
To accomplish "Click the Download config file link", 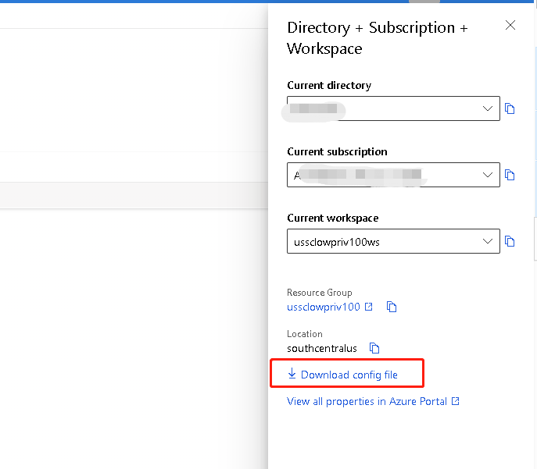I will (349, 375).
